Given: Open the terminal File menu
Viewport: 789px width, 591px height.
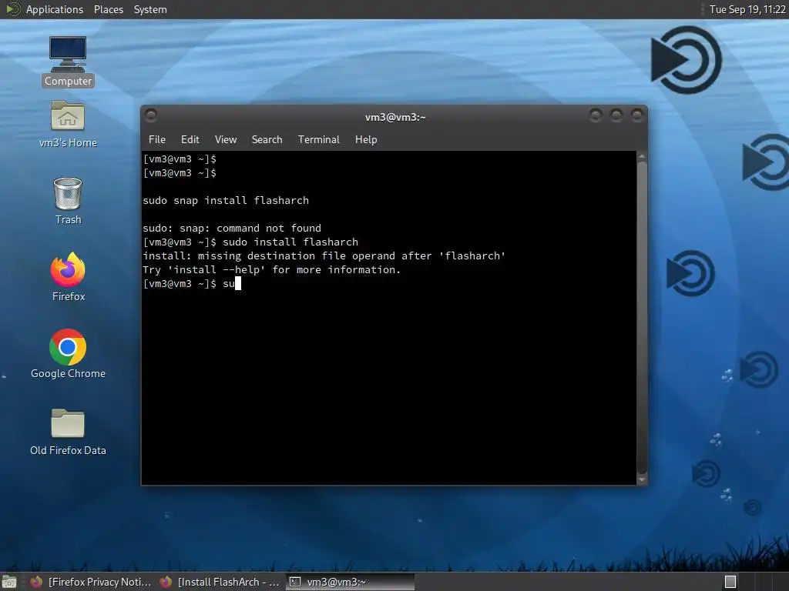Looking at the screenshot, I should coord(157,140).
